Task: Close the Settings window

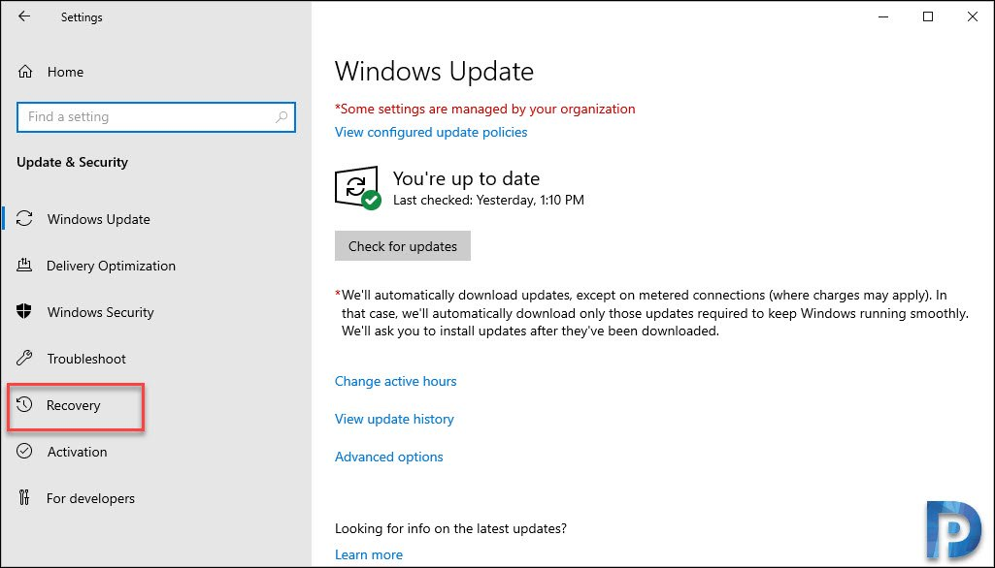Action: click(972, 17)
